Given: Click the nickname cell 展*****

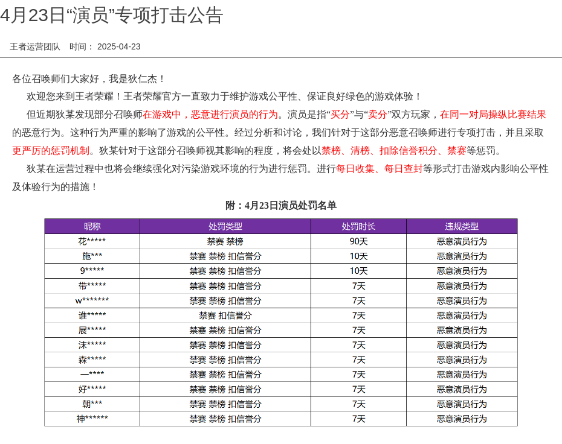Looking at the screenshot, I should tap(92, 330).
